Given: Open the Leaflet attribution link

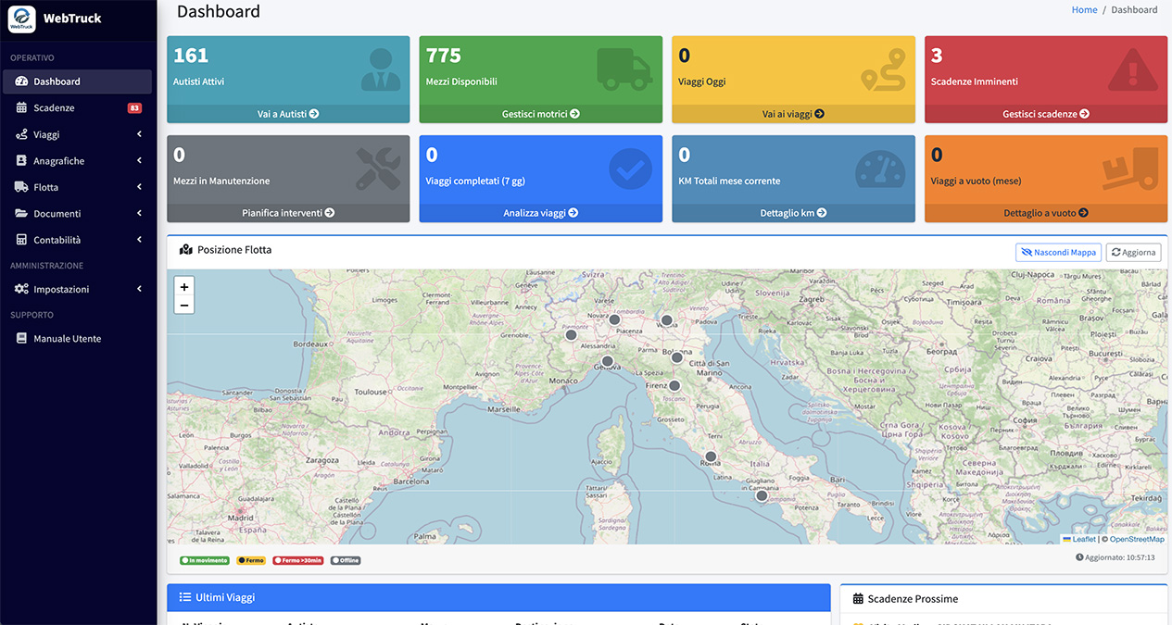Looking at the screenshot, I should click(x=1079, y=539).
